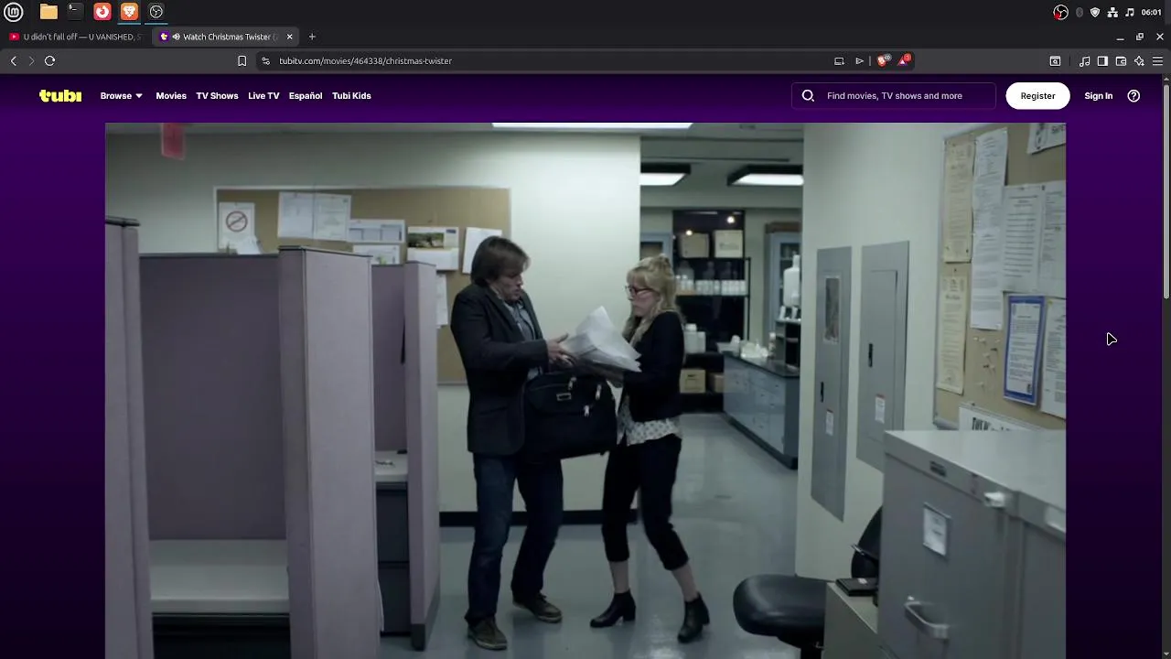
Task: Close the Watch Christmas Twister tab
Action: click(x=289, y=37)
